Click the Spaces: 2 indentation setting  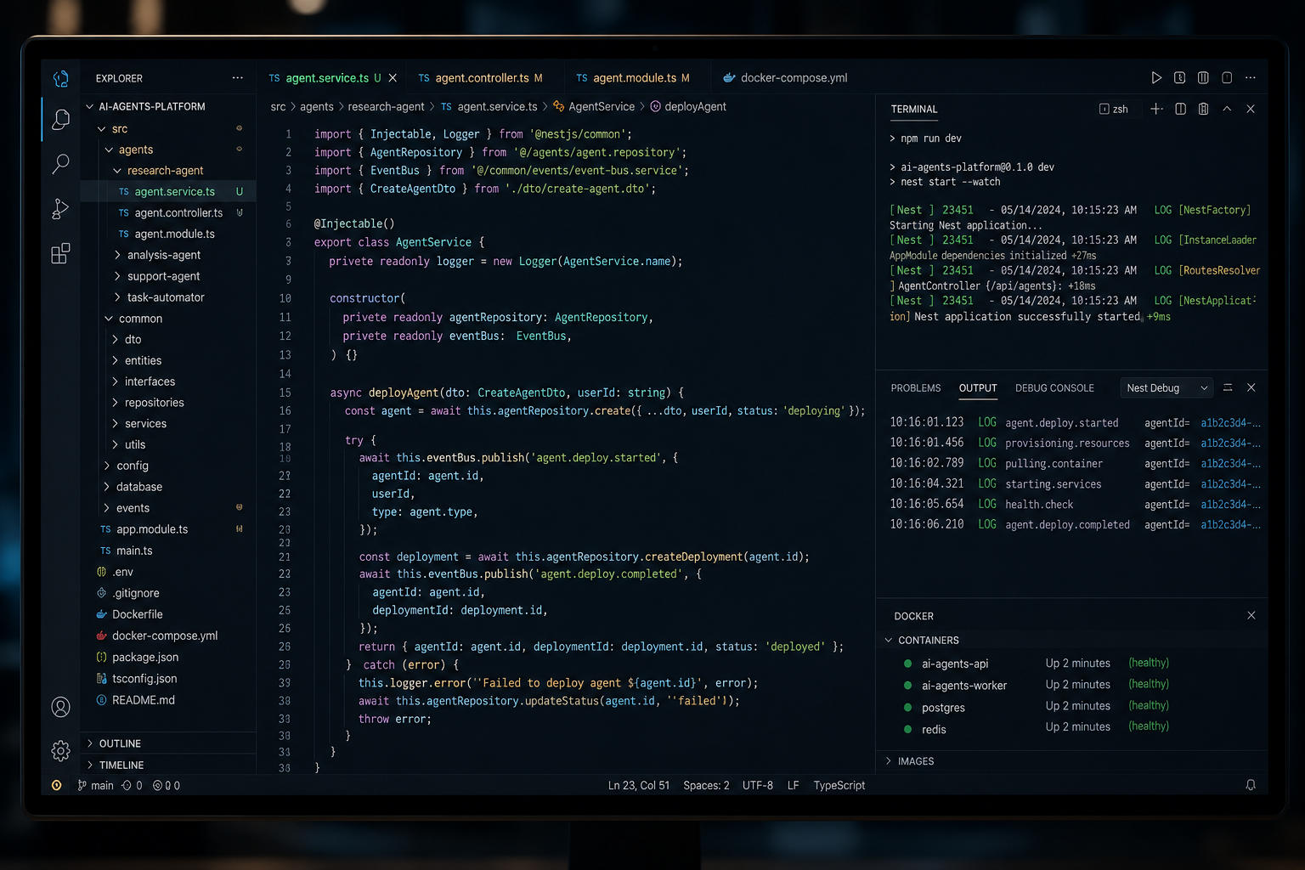[706, 785]
